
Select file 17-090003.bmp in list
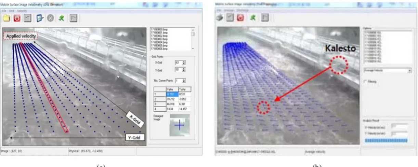pos(160,39)
